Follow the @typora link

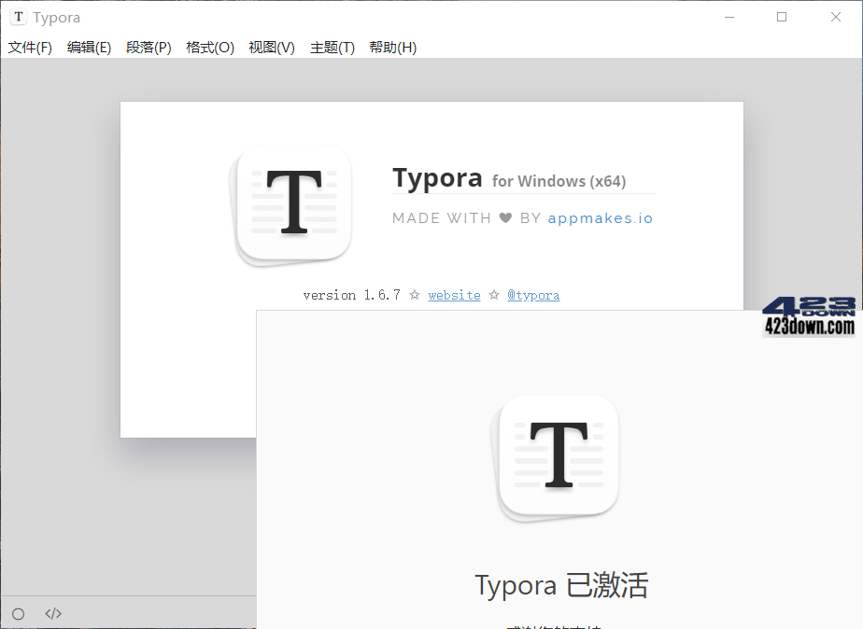(x=533, y=294)
